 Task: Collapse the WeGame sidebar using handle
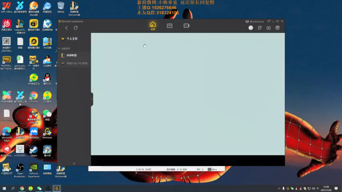click(x=92, y=99)
